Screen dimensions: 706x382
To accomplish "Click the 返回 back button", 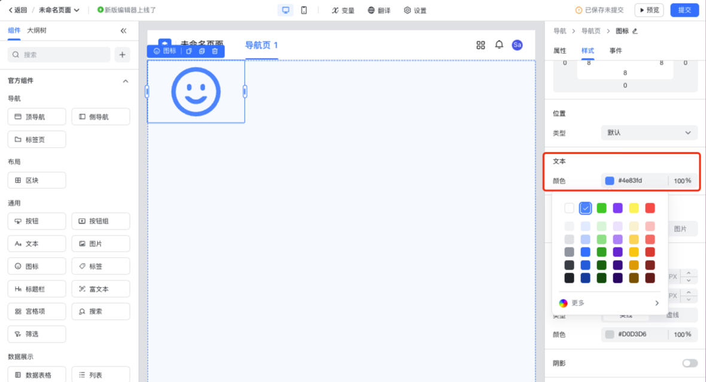I will coord(18,10).
